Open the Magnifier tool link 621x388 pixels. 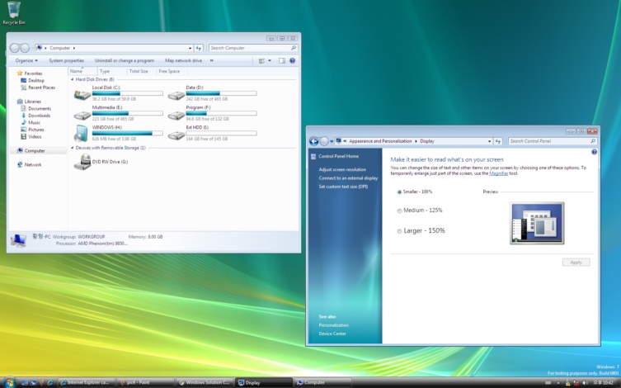click(x=499, y=173)
